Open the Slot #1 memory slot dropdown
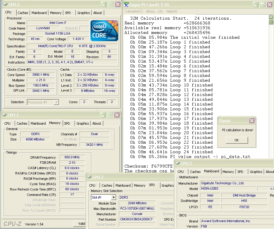The width and height of the screenshot is (274, 229). click(x=113, y=197)
